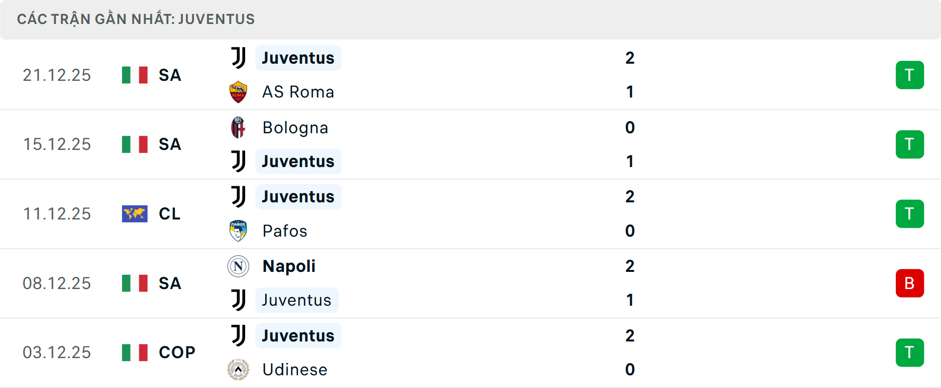Click the Bologna team crest

tap(238, 127)
